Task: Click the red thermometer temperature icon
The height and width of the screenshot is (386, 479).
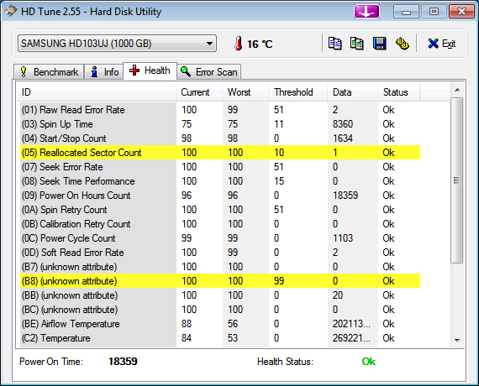Action: point(239,44)
